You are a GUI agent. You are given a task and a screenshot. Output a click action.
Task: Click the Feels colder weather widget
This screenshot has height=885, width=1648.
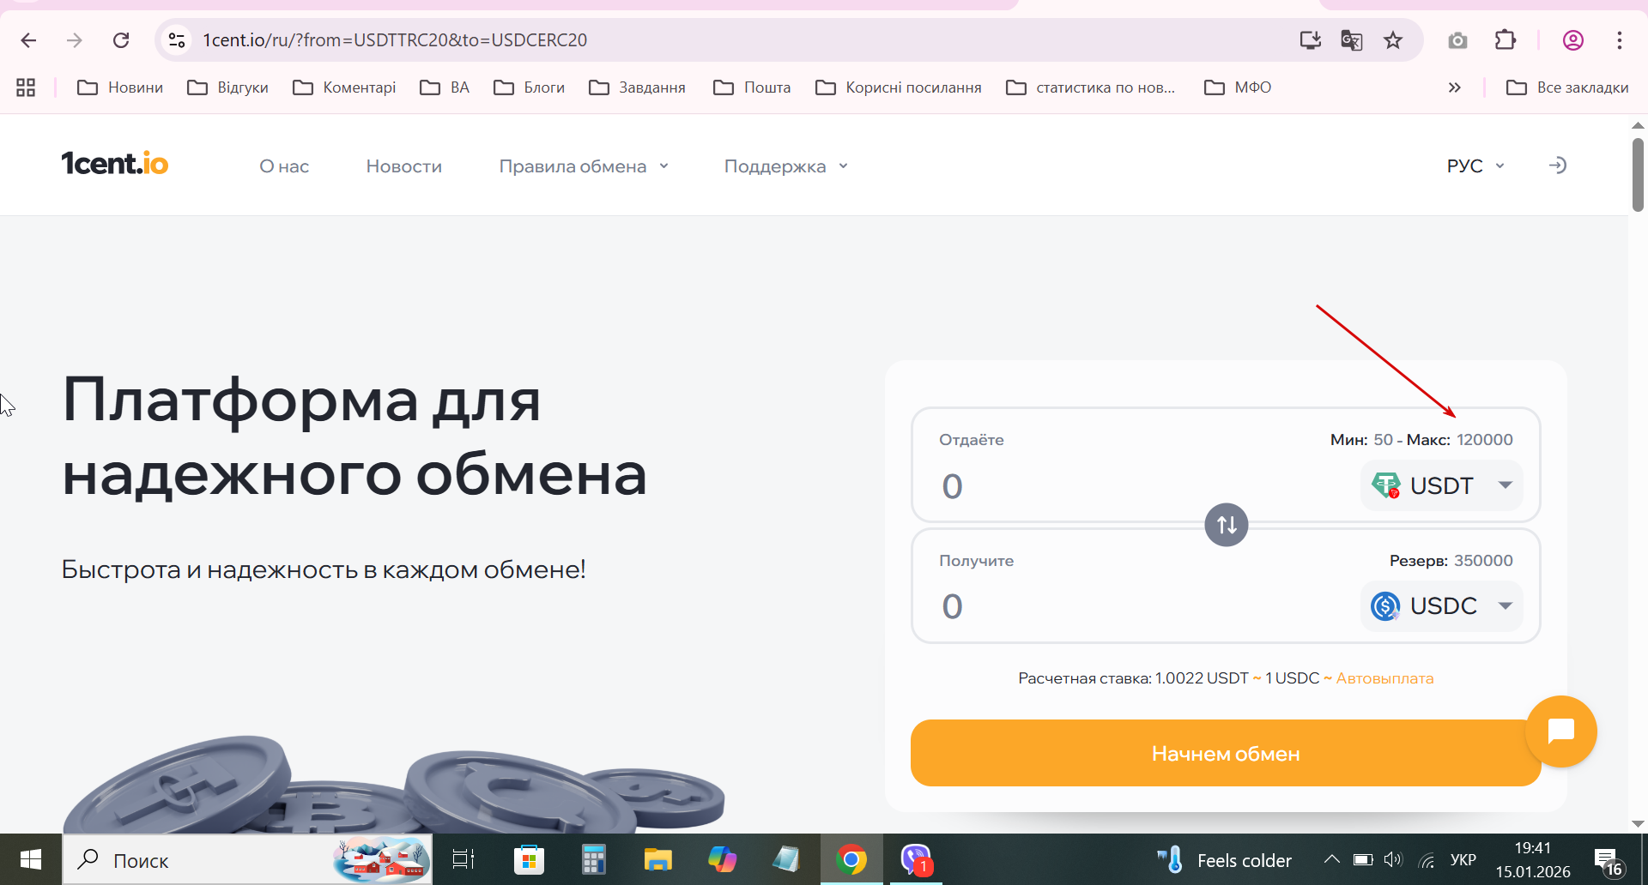click(x=1224, y=859)
